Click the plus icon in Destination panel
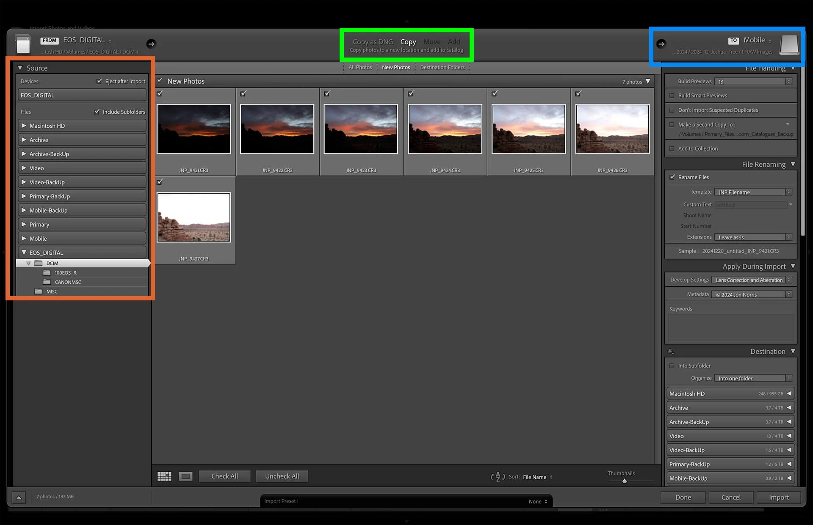The width and height of the screenshot is (813, 525). pos(670,352)
